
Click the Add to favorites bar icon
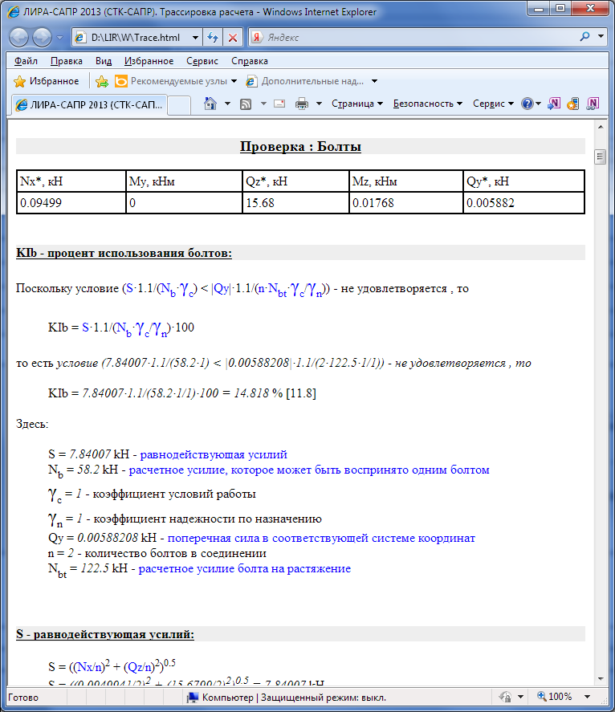point(101,81)
